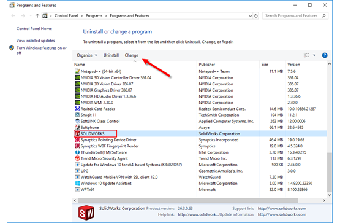
Task: Click the WatchGuard Mobile VPN icon
Action: coord(77,177)
